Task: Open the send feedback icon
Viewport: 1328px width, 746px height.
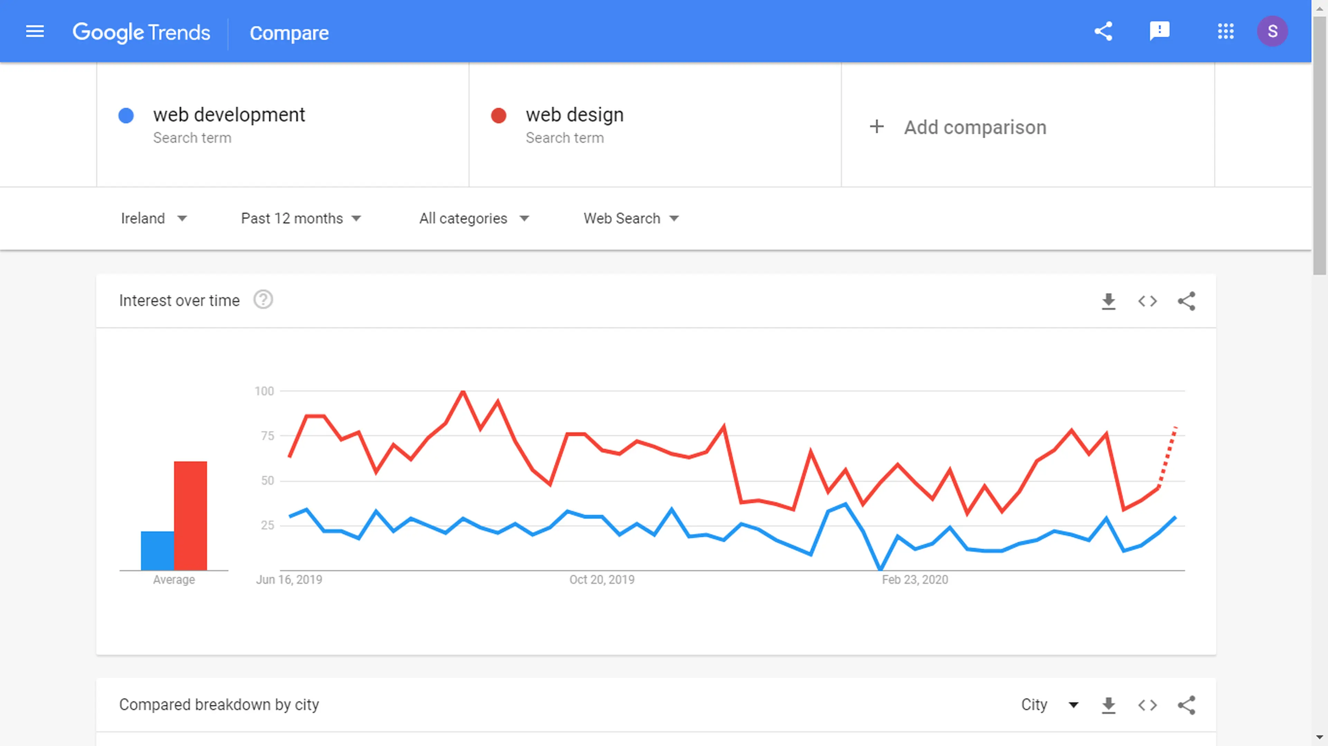Action: pyautogui.click(x=1160, y=31)
